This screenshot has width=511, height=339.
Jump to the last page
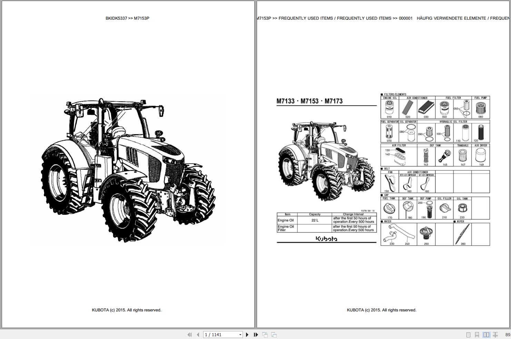click(x=256, y=335)
